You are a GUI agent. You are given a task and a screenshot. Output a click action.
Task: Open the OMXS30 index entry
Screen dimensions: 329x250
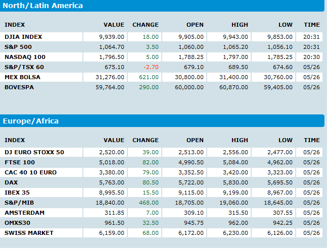click(x=17, y=223)
